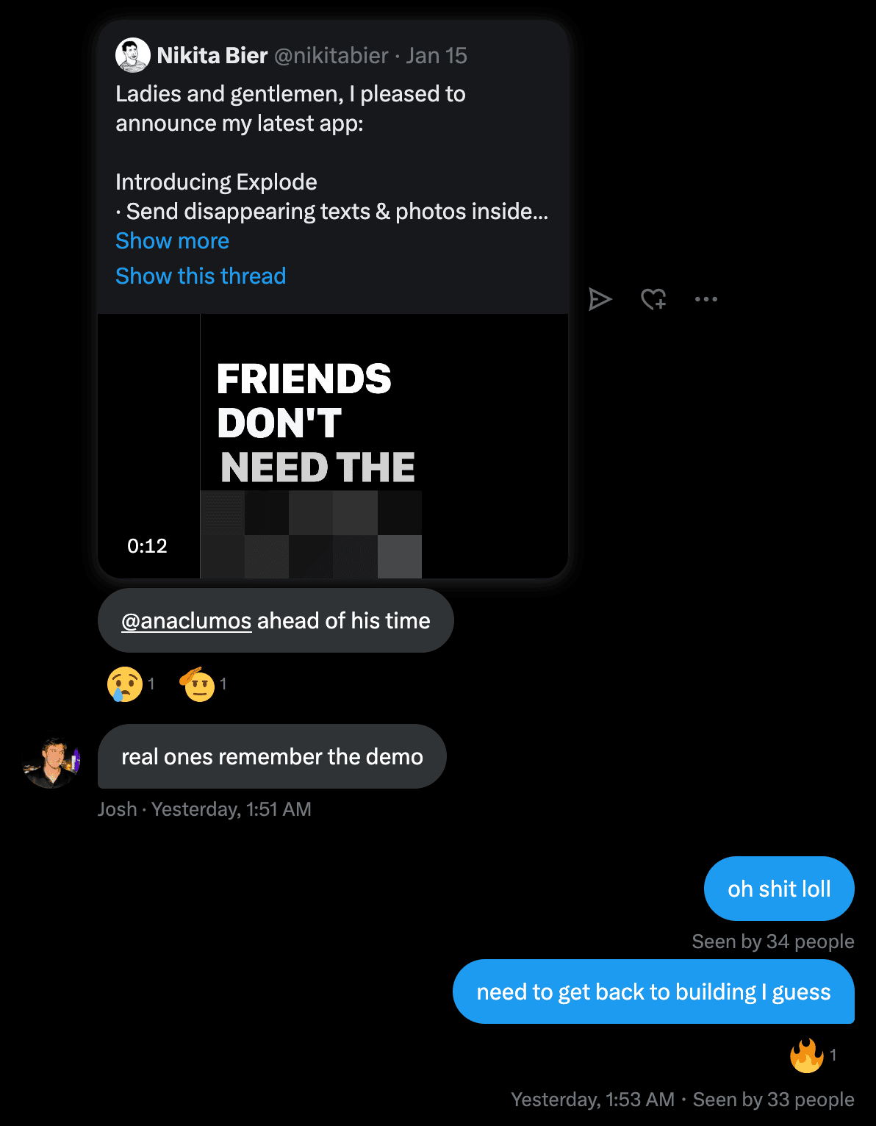Open the Show this thread link
Viewport: 876px width, 1126px height.
point(201,276)
